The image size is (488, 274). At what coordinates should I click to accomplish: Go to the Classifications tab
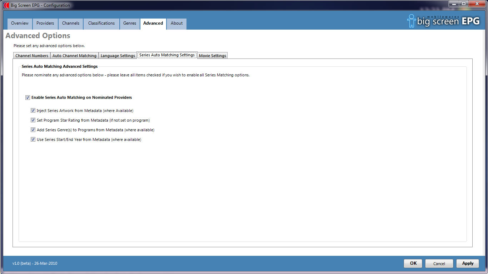click(x=101, y=24)
